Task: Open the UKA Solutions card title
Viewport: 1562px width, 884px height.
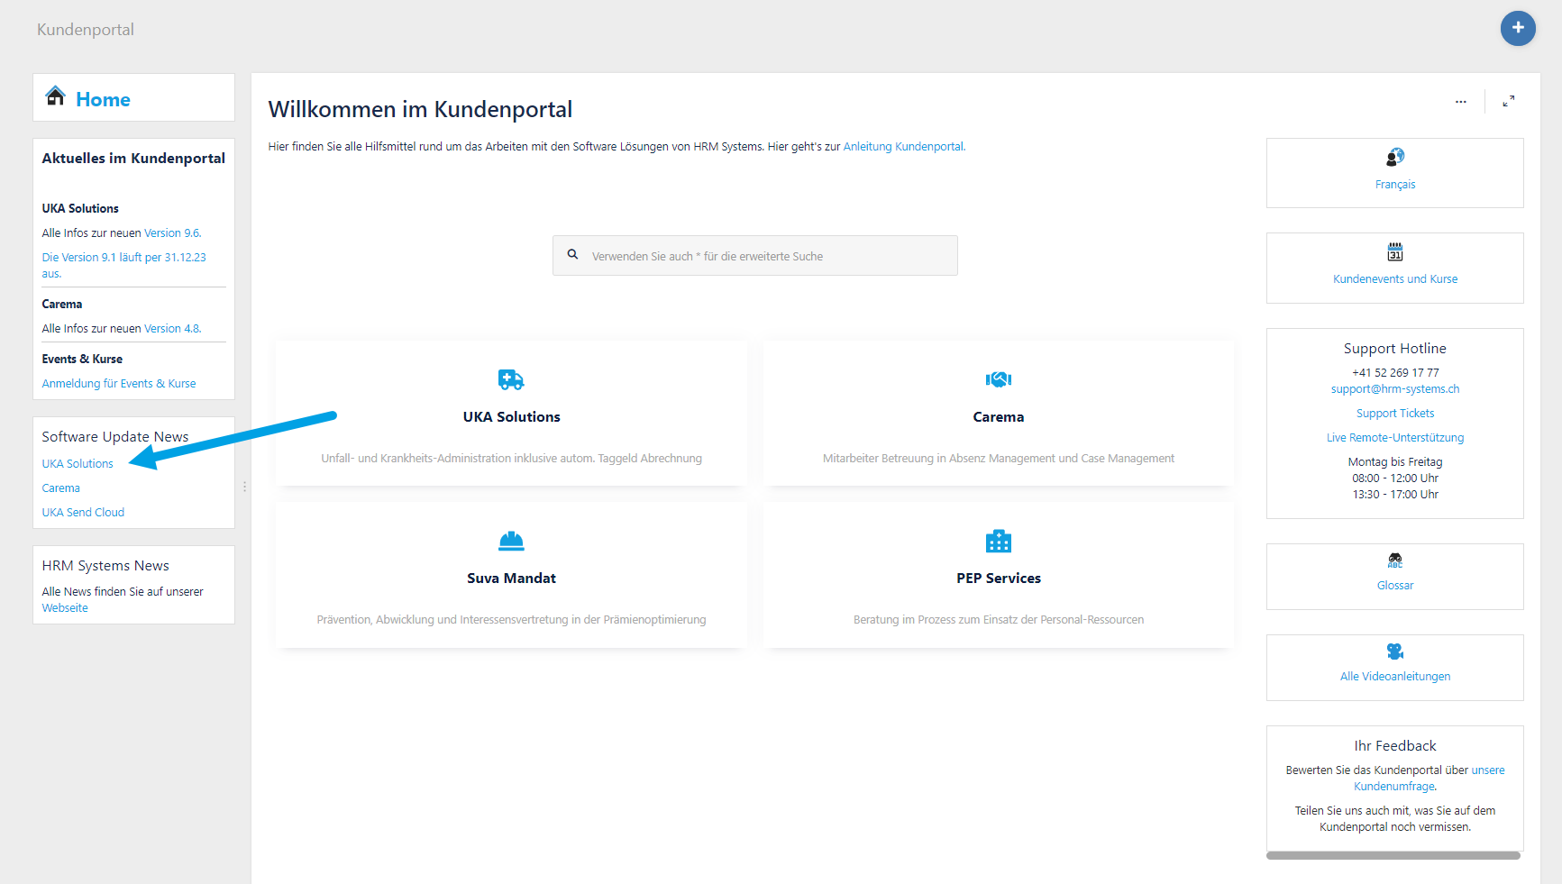Action: tap(511, 416)
